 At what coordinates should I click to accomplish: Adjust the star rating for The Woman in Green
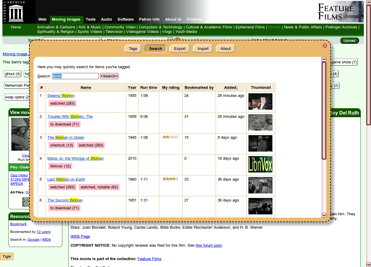click(171, 137)
